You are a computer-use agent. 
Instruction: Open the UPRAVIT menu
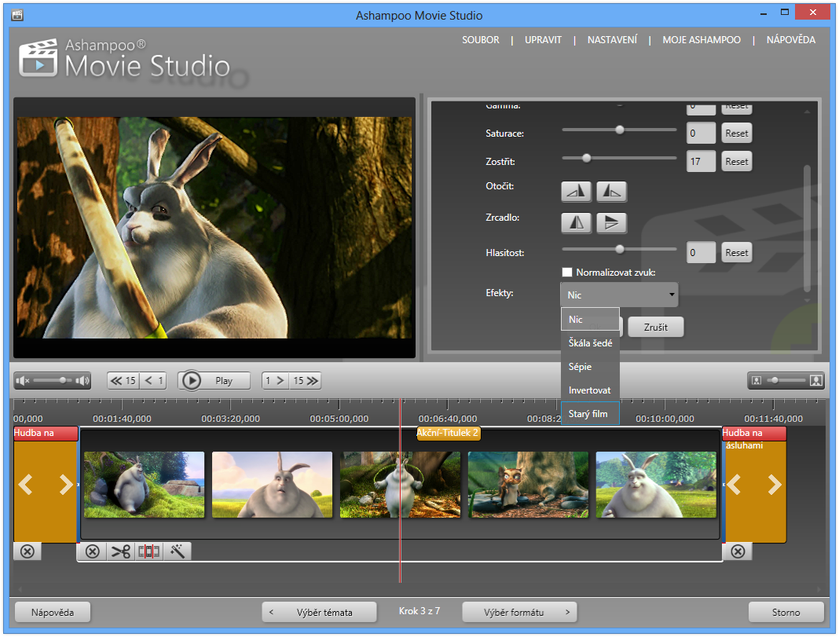[x=543, y=40]
